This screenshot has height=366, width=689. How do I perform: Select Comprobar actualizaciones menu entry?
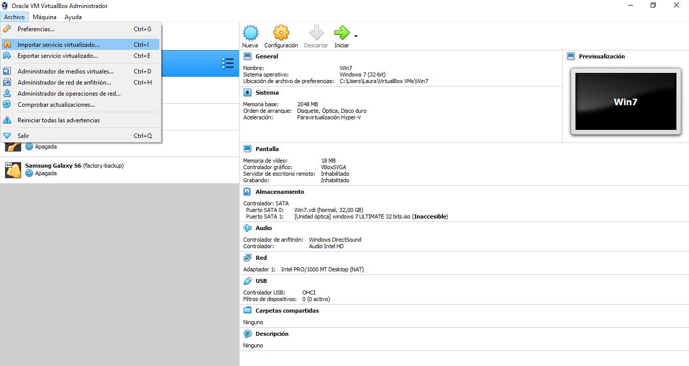(x=56, y=105)
